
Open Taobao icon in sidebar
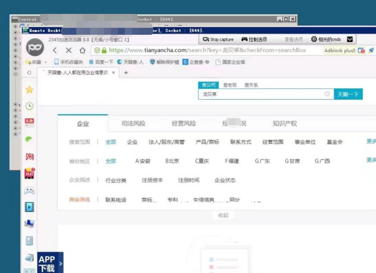29,156
